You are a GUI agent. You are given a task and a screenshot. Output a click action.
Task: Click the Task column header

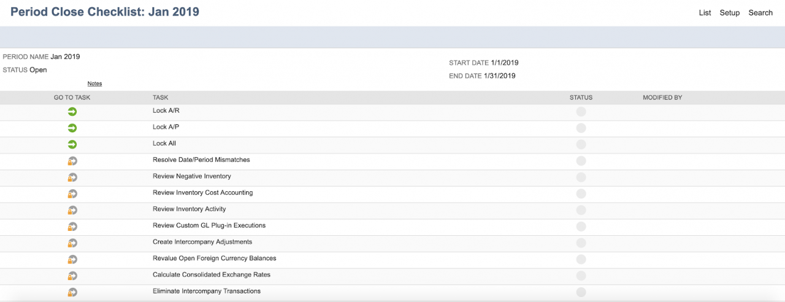point(160,97)
